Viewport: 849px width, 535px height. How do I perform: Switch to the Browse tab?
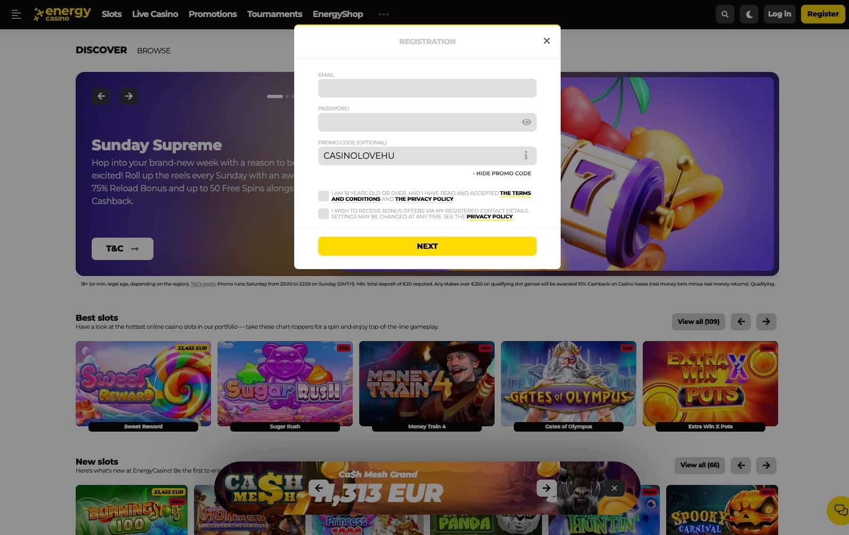click(153, 51)
